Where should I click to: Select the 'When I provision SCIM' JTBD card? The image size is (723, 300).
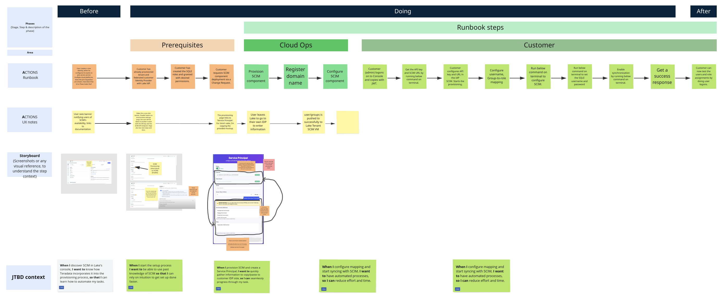click(242, 277)
